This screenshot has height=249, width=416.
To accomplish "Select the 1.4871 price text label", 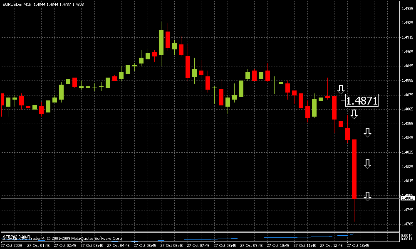I will tap(362, 101).
